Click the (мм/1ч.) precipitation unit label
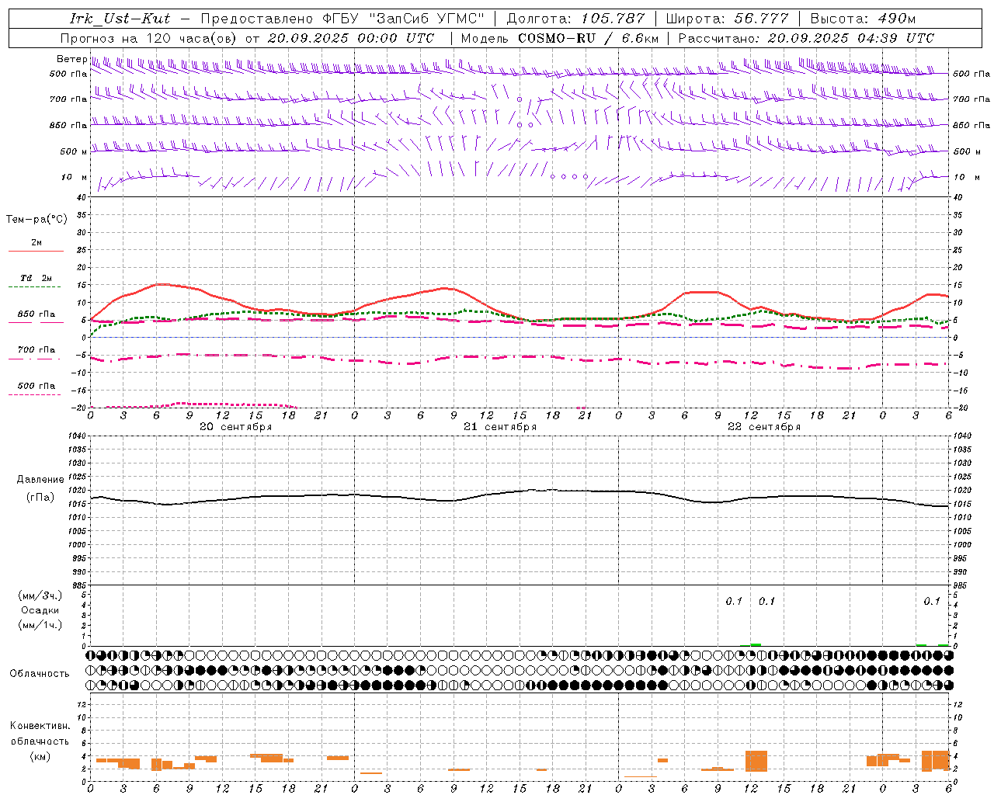The height and width of the screenshot is (795, 994). pos(40,625)
